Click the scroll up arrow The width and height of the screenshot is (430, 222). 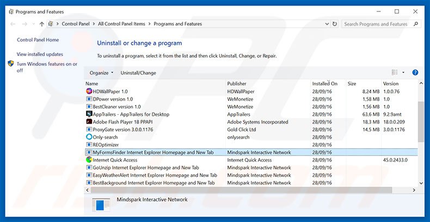[x=421, y=83]
